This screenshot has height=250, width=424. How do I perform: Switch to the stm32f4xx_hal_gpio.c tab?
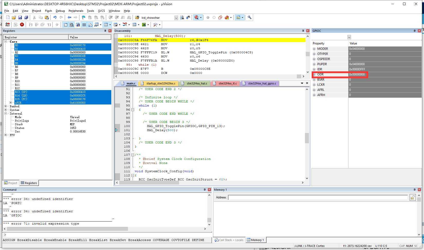point(260,83)
